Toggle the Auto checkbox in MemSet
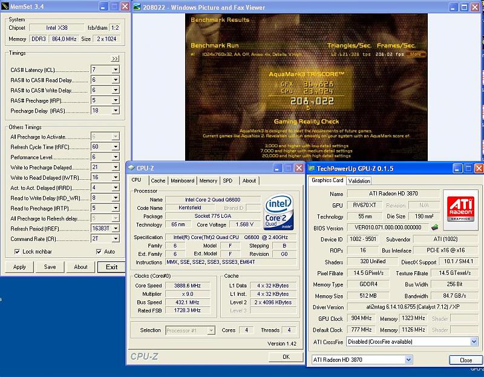484x377 pixels. click(x=99, y=252)
